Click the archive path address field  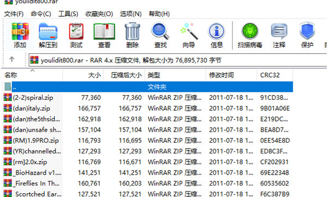pyautogui.click(x=178, y=60)
